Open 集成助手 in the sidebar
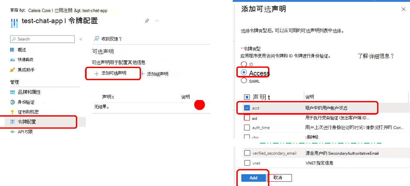The height and width of the screenshot is (186, 410). pos(26,70)
